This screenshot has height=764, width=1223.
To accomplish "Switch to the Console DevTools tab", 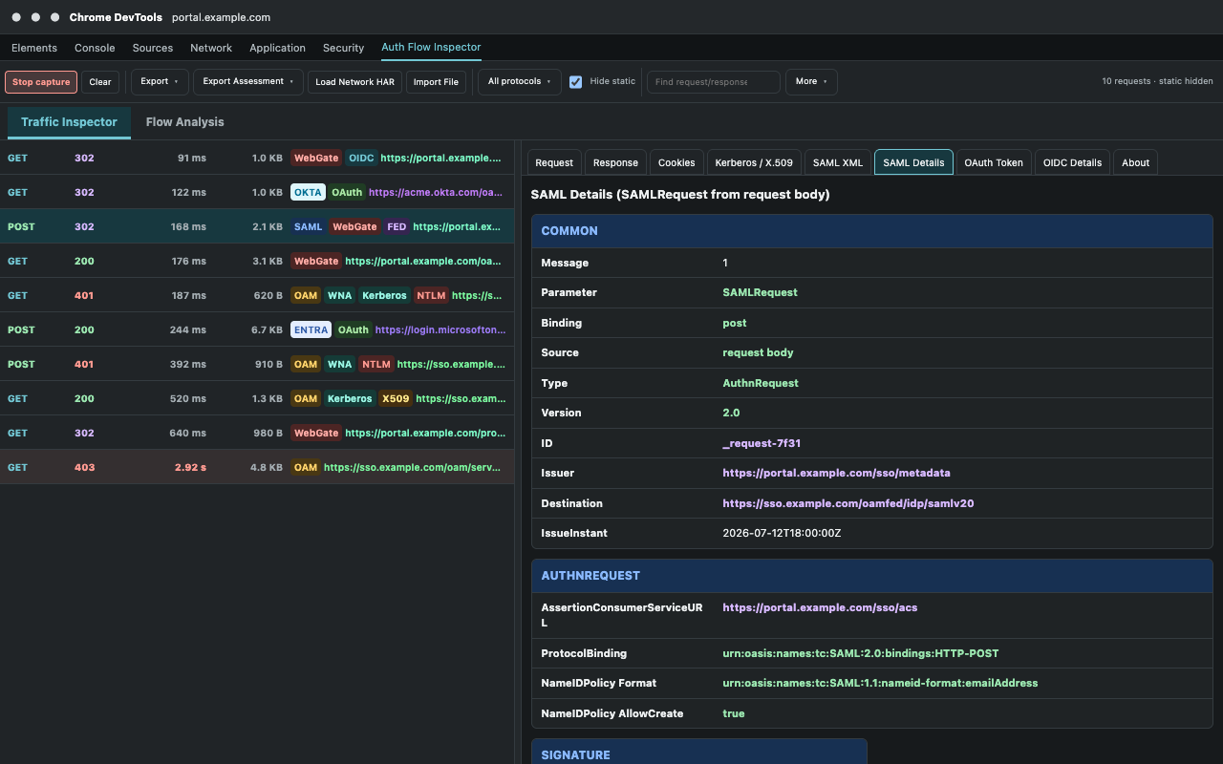I will coord(95,48).
